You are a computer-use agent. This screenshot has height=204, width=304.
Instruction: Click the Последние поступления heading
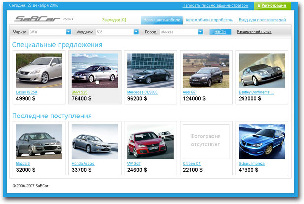(x=52, y=116)
